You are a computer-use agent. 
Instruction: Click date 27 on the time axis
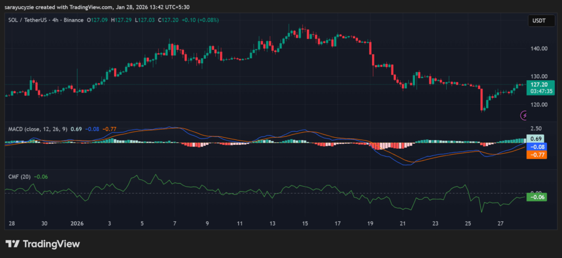coord(501,223)
